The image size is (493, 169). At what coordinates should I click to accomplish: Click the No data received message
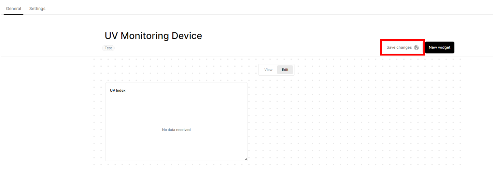(x=176, y=130)
